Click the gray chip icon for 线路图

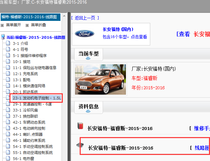(80, 145)
